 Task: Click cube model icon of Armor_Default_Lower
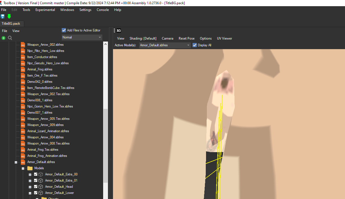coord(41,193)
